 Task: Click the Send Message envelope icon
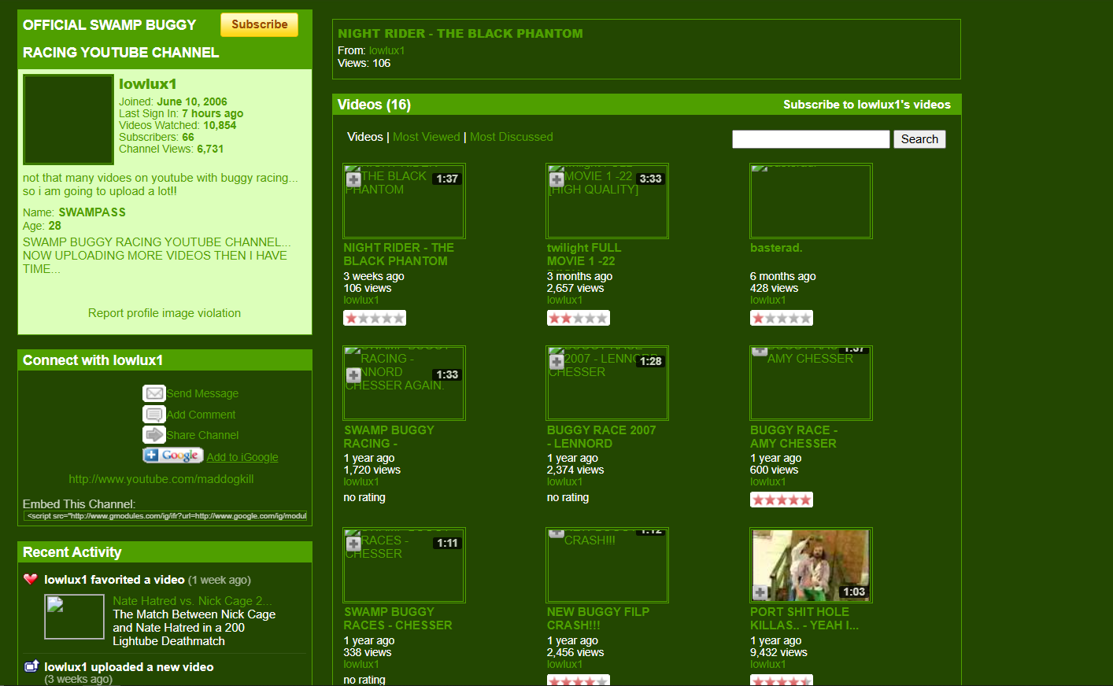[x=154, y=393]
